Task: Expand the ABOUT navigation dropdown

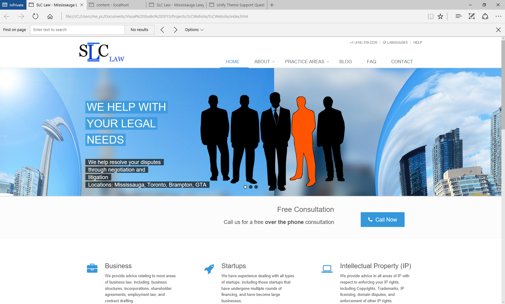Action: [x=264, y=61]
